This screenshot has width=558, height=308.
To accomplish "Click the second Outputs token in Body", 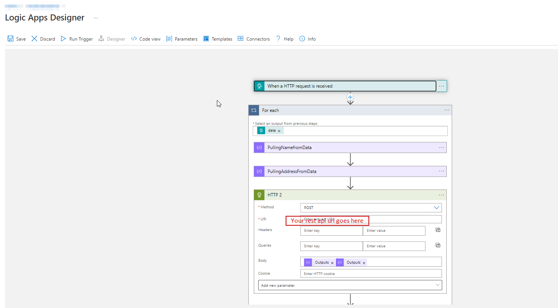I will pos(351,262).
